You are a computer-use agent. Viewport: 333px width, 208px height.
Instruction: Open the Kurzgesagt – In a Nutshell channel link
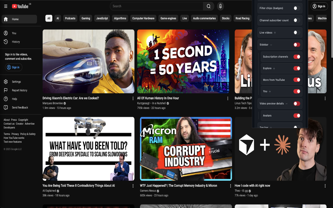coord(151,103)
